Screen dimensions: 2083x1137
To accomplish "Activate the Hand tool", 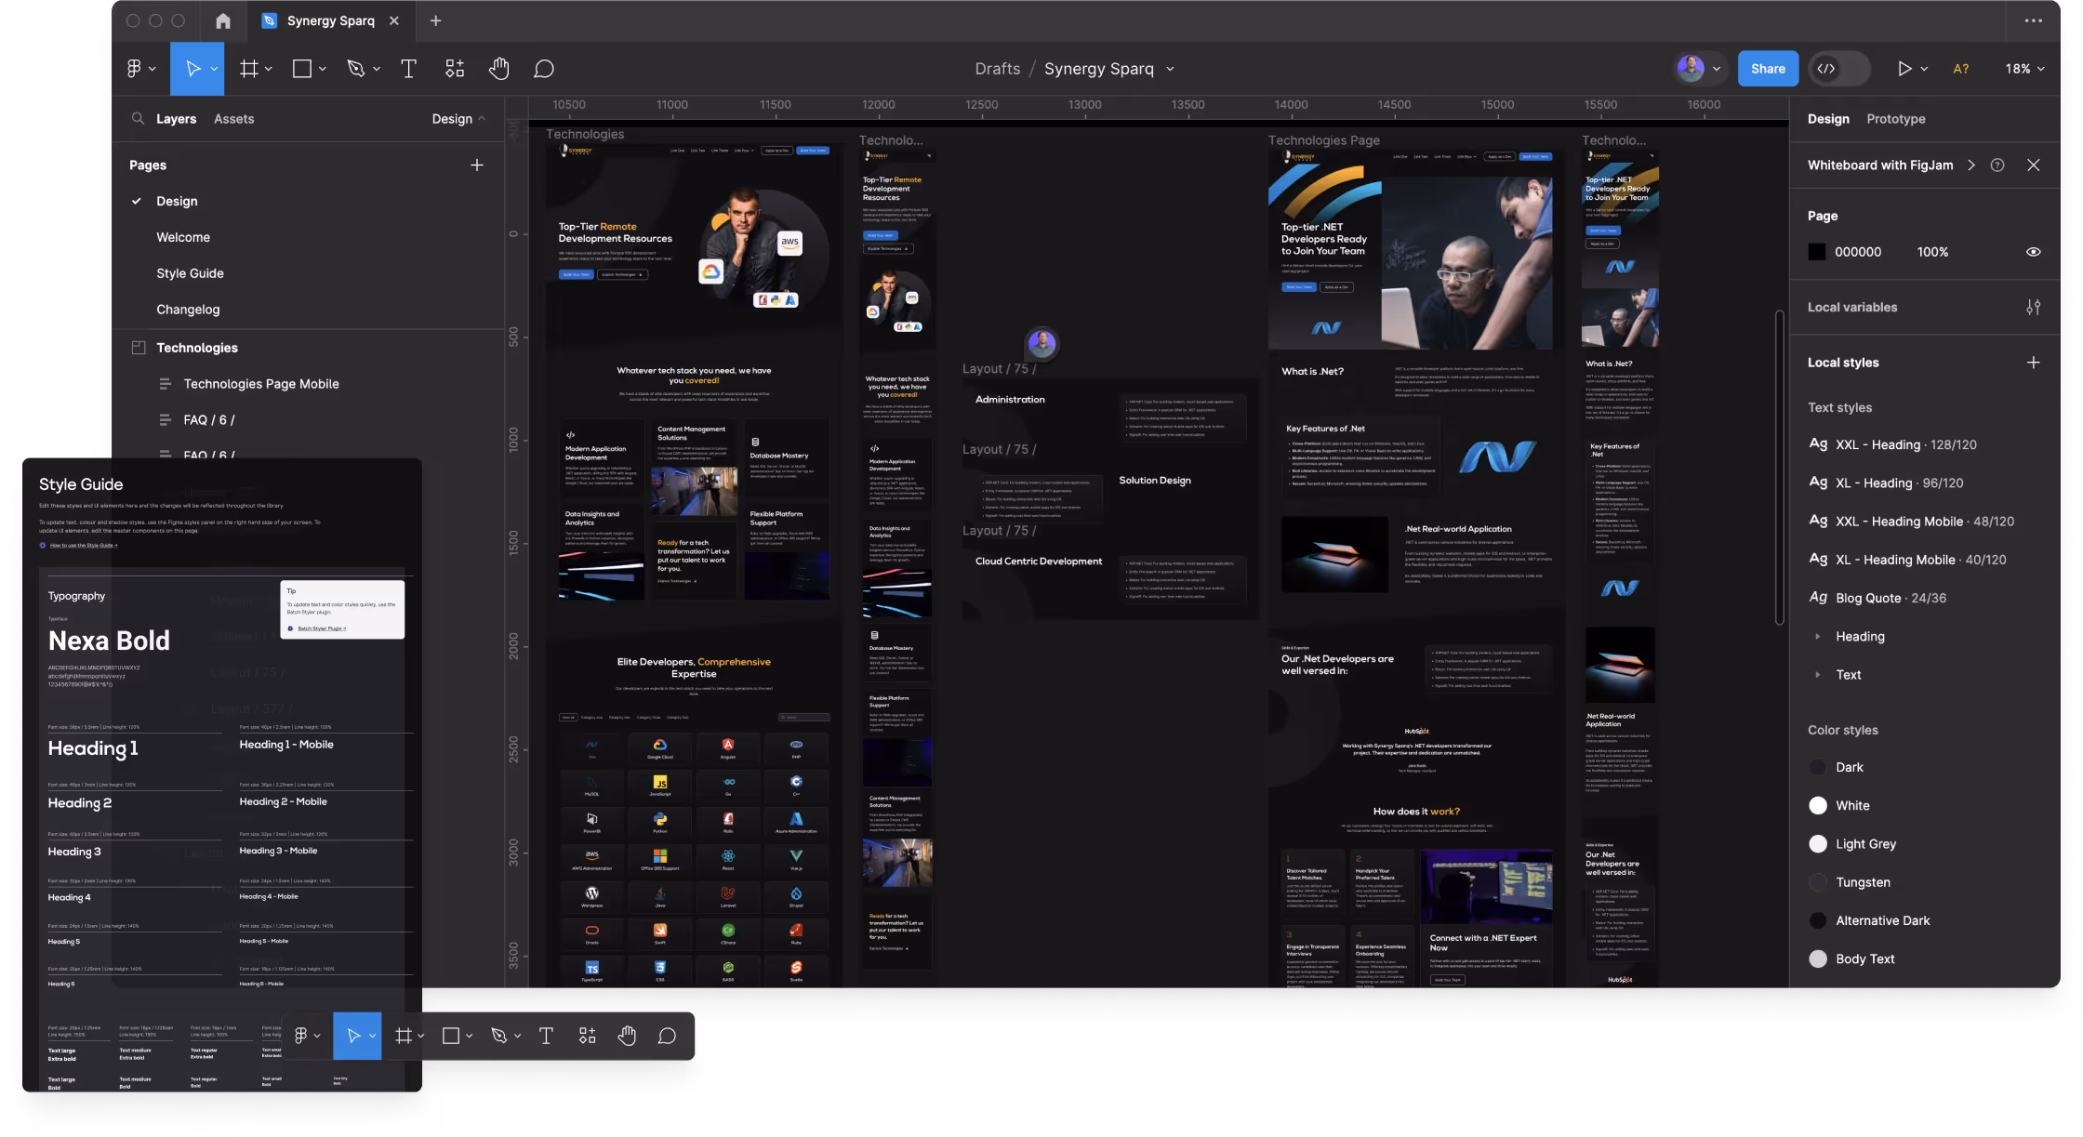I will pos(499,68).
